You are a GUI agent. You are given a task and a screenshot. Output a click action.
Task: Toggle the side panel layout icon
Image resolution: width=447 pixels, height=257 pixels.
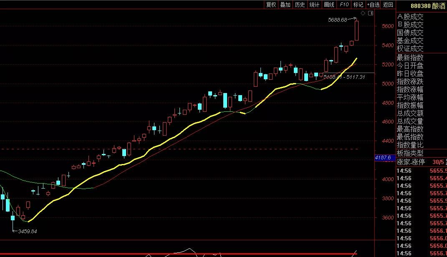pos(371,13)
